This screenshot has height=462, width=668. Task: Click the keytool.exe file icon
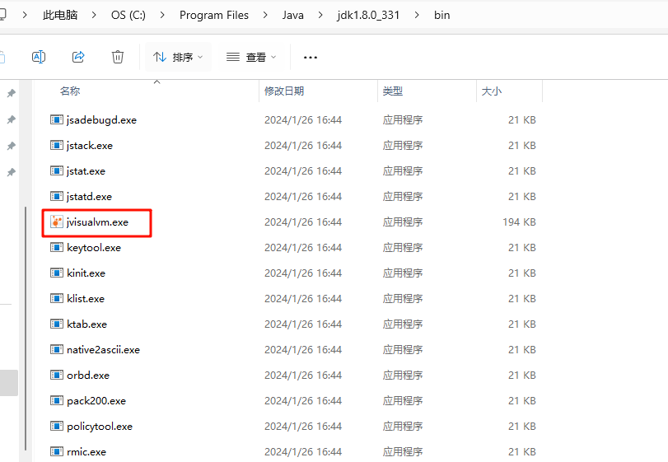pos(57,247)
